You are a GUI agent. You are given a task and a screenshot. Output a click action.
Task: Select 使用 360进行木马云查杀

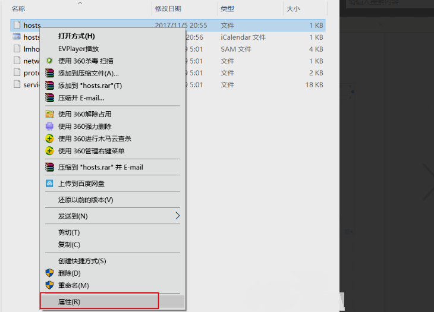point(112,138)
